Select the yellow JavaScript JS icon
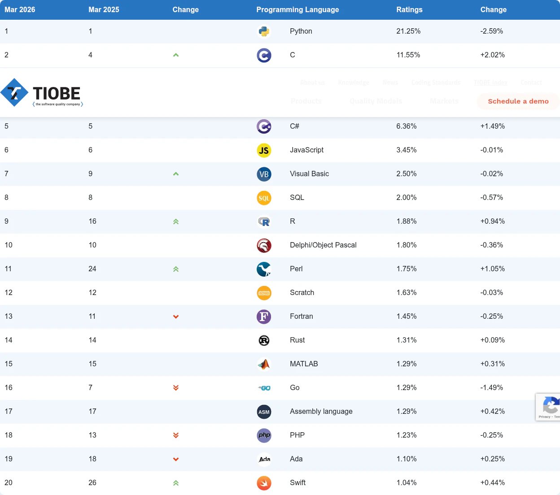 [264, 150]
